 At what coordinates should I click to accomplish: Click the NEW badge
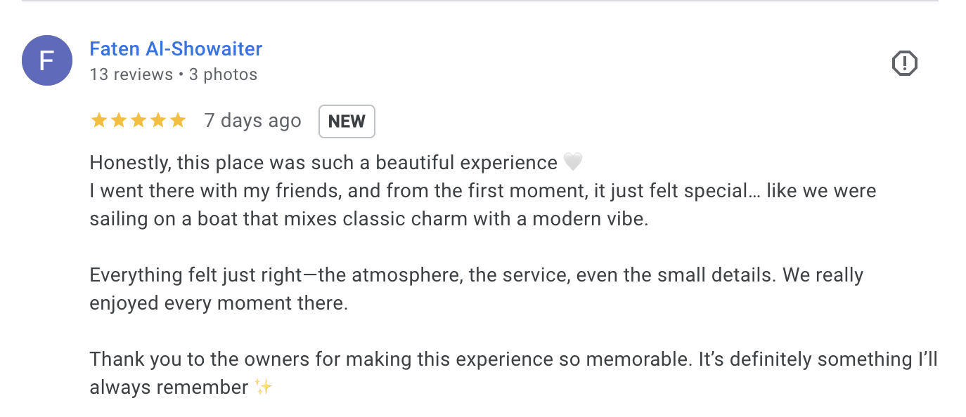click(x=347, y=121)
